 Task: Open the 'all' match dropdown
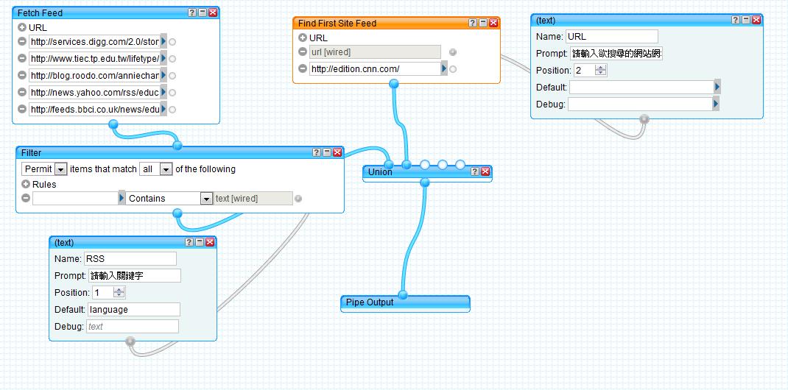point(156,169)
